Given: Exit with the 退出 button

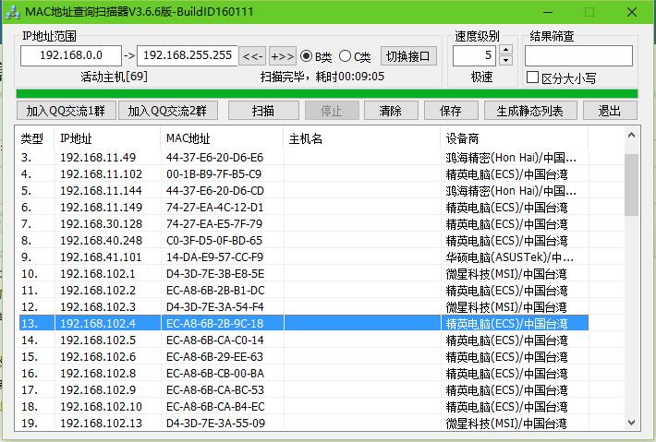Looking at the screenshot, I should 610,111.
